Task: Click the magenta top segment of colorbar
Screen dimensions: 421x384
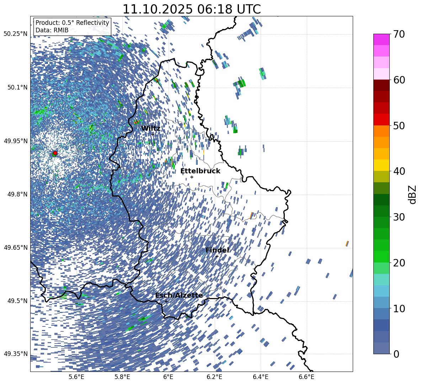Action: point(382,39)
